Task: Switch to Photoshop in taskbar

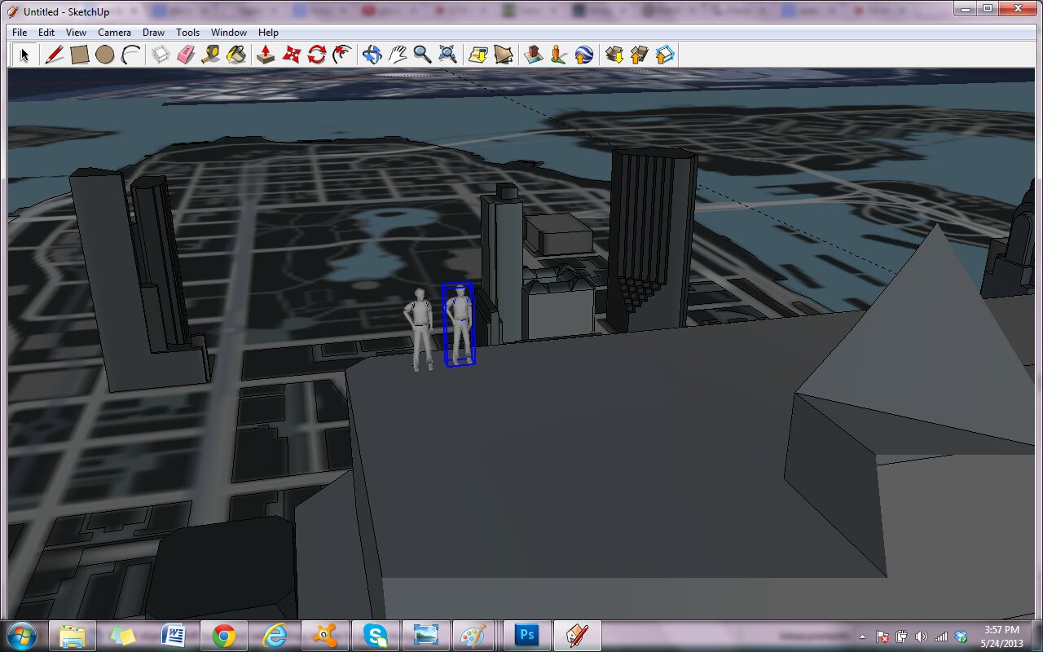Action: 527,635
